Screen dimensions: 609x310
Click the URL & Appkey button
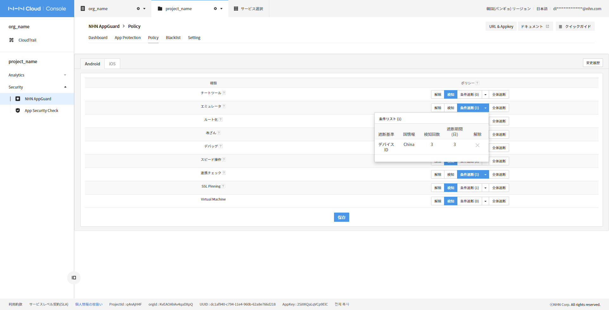tap(501, 26)
